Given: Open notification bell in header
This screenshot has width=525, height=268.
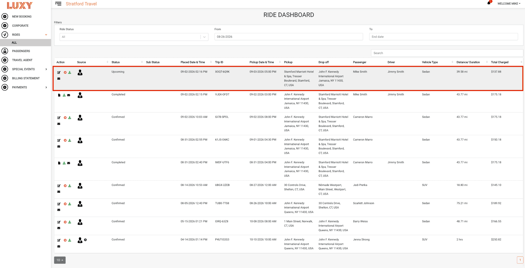Looking at the screenshot, I should tap(489, 3).
